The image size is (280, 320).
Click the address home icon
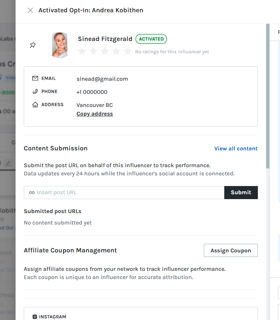[35, 104]
